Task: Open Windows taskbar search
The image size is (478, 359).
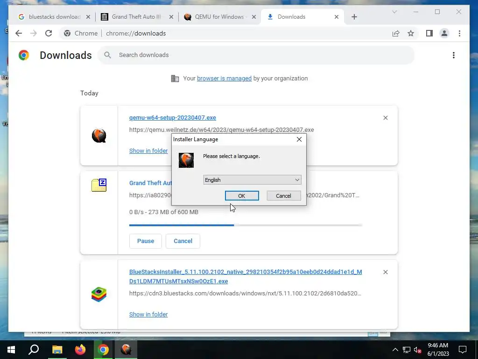Action: [x=34, y=350]
